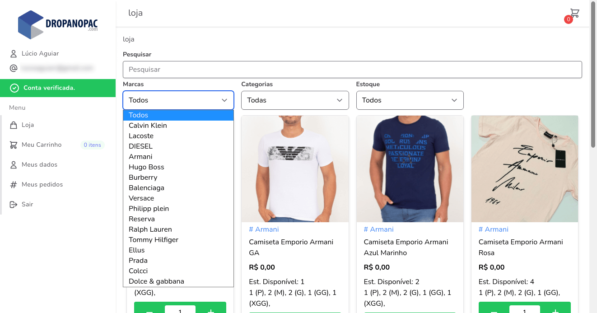This screenshot has width=597, height=313.
Task: Click the price of Camiseta Armani GA
Action: [262, 267]
